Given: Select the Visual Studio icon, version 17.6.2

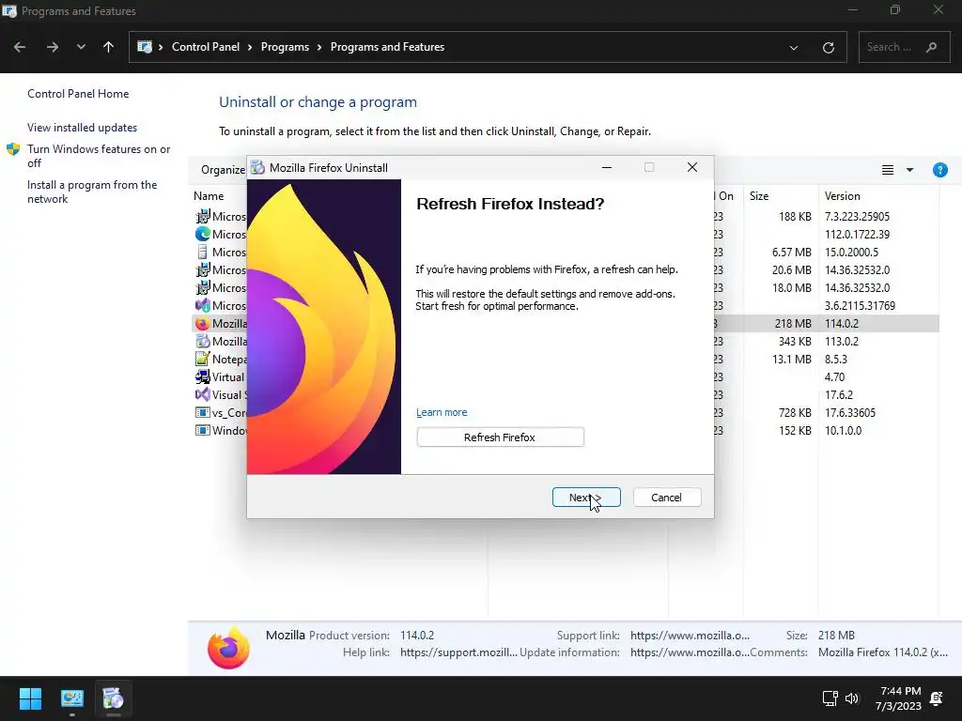Looking at the screenshot, I should coord(203,395).
